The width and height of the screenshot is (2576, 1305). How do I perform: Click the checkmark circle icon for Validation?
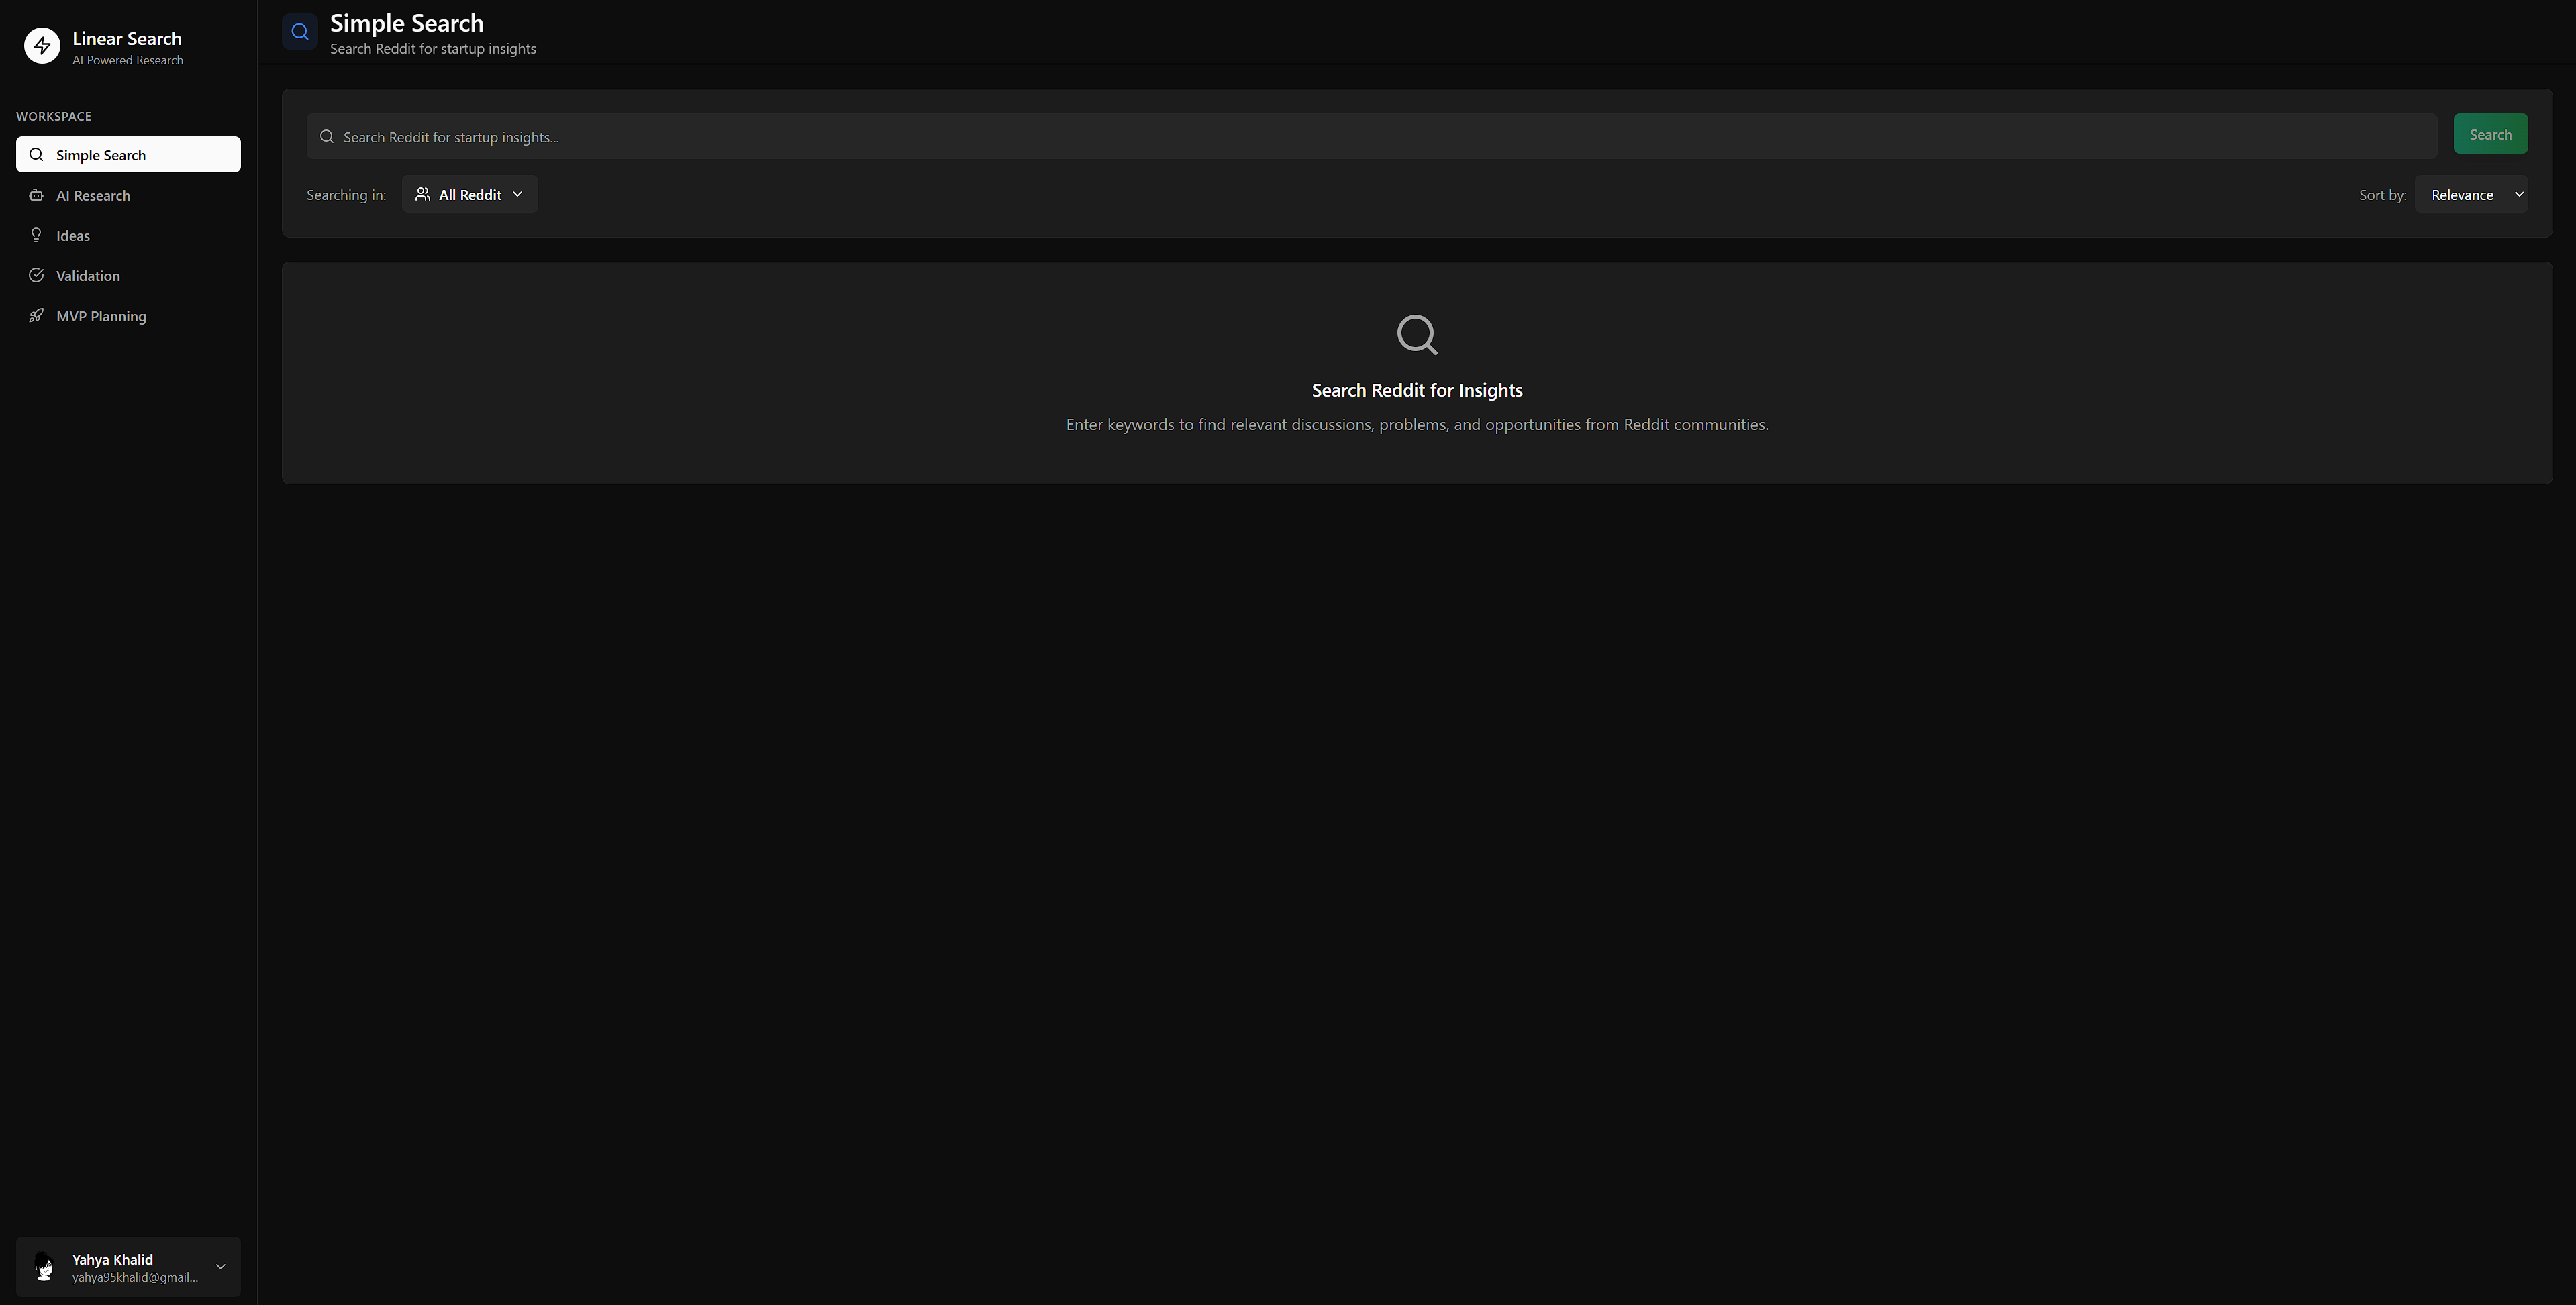[36, 275]
